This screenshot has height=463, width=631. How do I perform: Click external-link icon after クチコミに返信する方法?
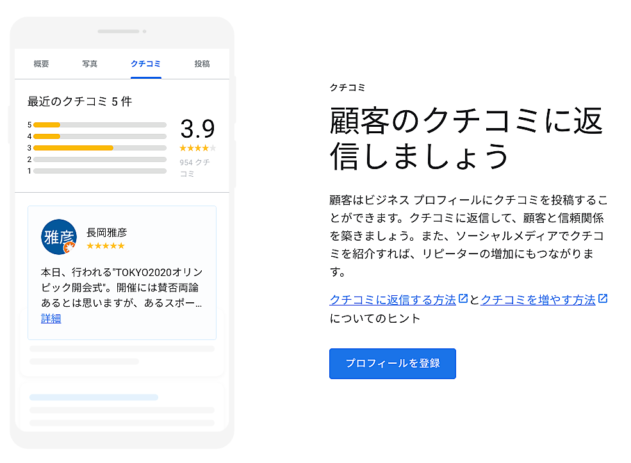463,298
